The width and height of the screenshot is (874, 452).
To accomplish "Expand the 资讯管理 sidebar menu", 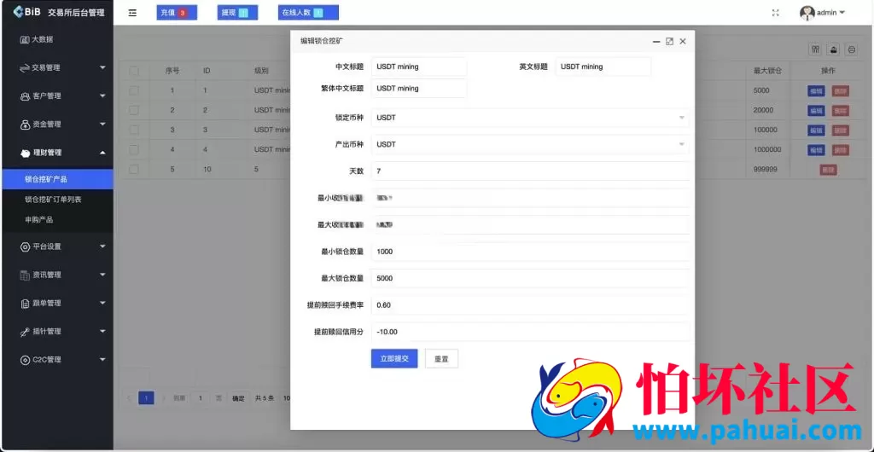I will click(x=102, y=275).
